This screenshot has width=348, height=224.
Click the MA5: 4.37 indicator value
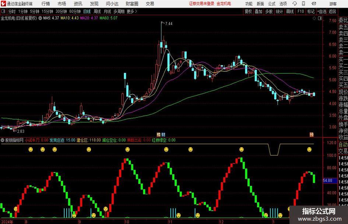click(51, 18)
